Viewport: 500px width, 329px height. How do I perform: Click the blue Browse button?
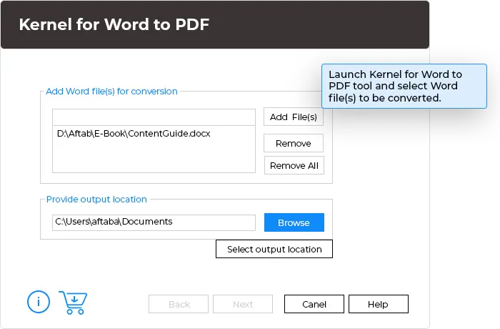click(294, 222)
